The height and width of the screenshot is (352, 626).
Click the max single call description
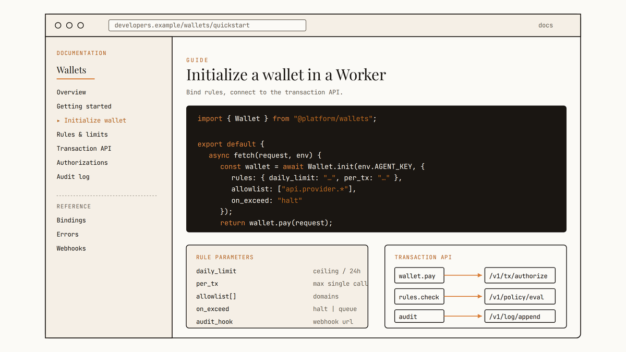point(340,284)
